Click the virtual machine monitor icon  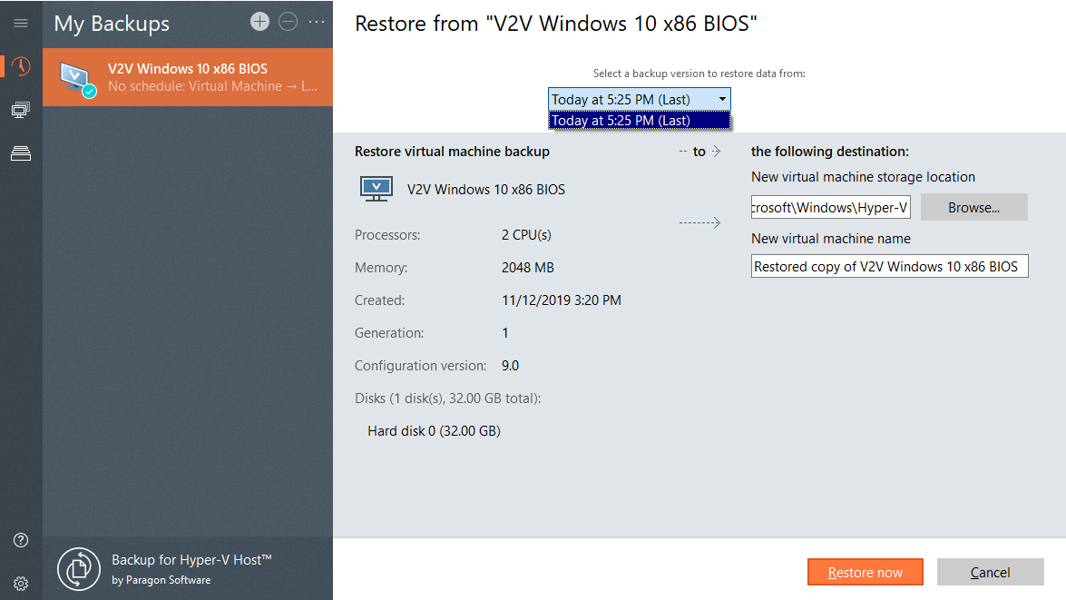pyautogui.click(x=376, y=188)
